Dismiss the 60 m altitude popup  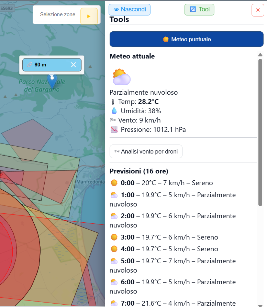pyautogui.click(x=74, y=65)
